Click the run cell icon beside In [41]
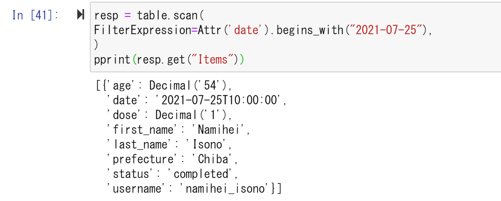The image size is (501, 201). (x=80, y=15)
